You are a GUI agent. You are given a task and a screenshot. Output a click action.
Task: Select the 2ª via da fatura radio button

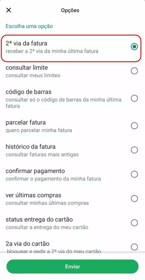coord(134,47)
